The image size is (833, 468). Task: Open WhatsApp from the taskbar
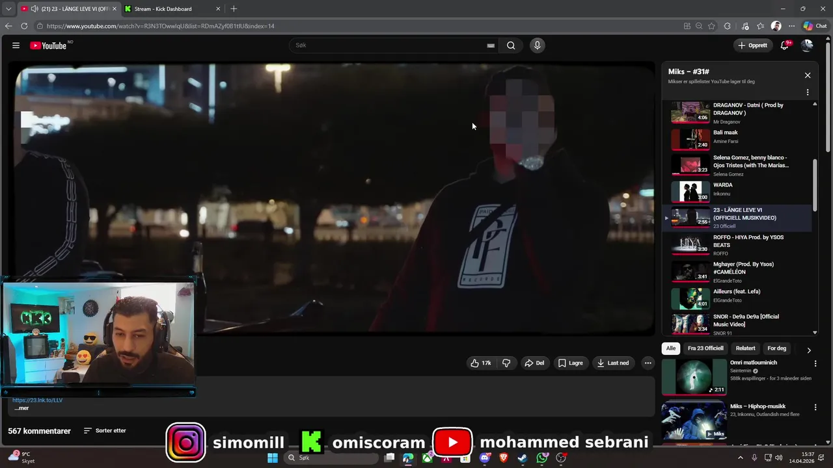tap(542, 458)
